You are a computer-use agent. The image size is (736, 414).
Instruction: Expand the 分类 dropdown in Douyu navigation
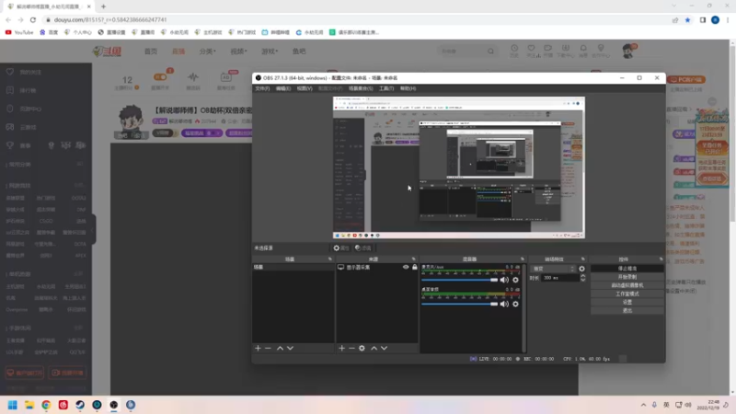[207, 52]
